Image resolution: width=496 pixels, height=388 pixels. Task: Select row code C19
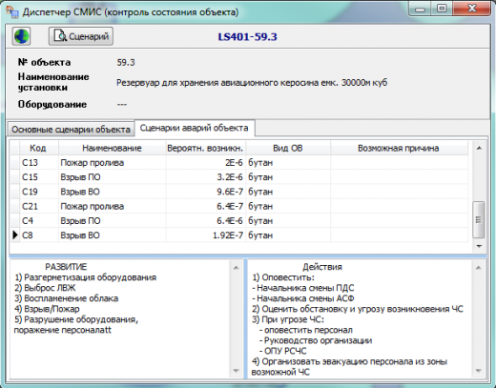(30, 192)
